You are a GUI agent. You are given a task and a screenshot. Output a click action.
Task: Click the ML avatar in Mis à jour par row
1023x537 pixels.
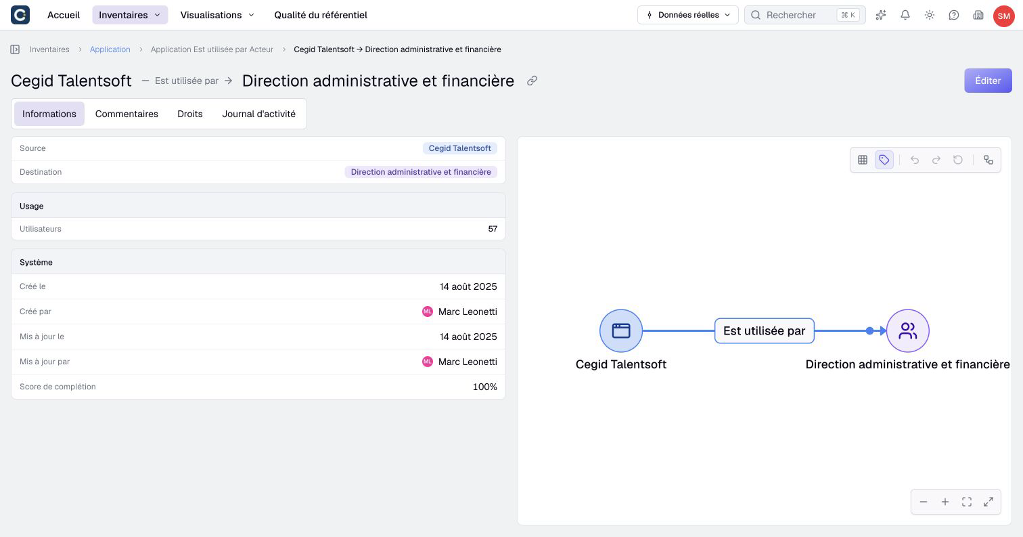[x=428, y=362]
